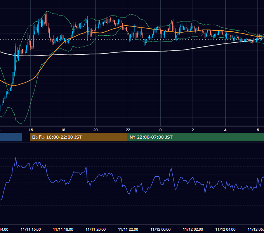Select the NY 22:00-07:00 JST session band
The height and width of the screenshot is (233, 264).
(x=195, y=137)
